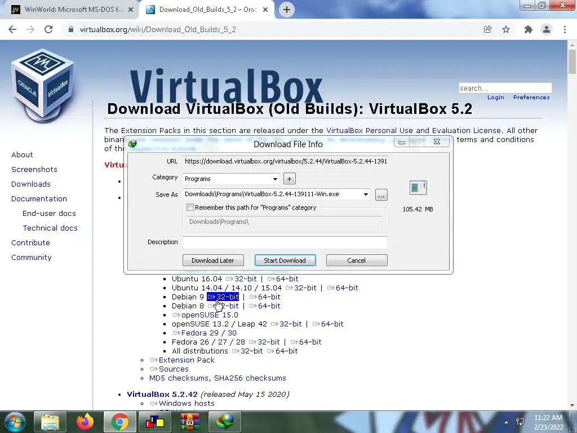Bookmark this page with the star icon
577x433 pixels.
[x=506, y=29]
